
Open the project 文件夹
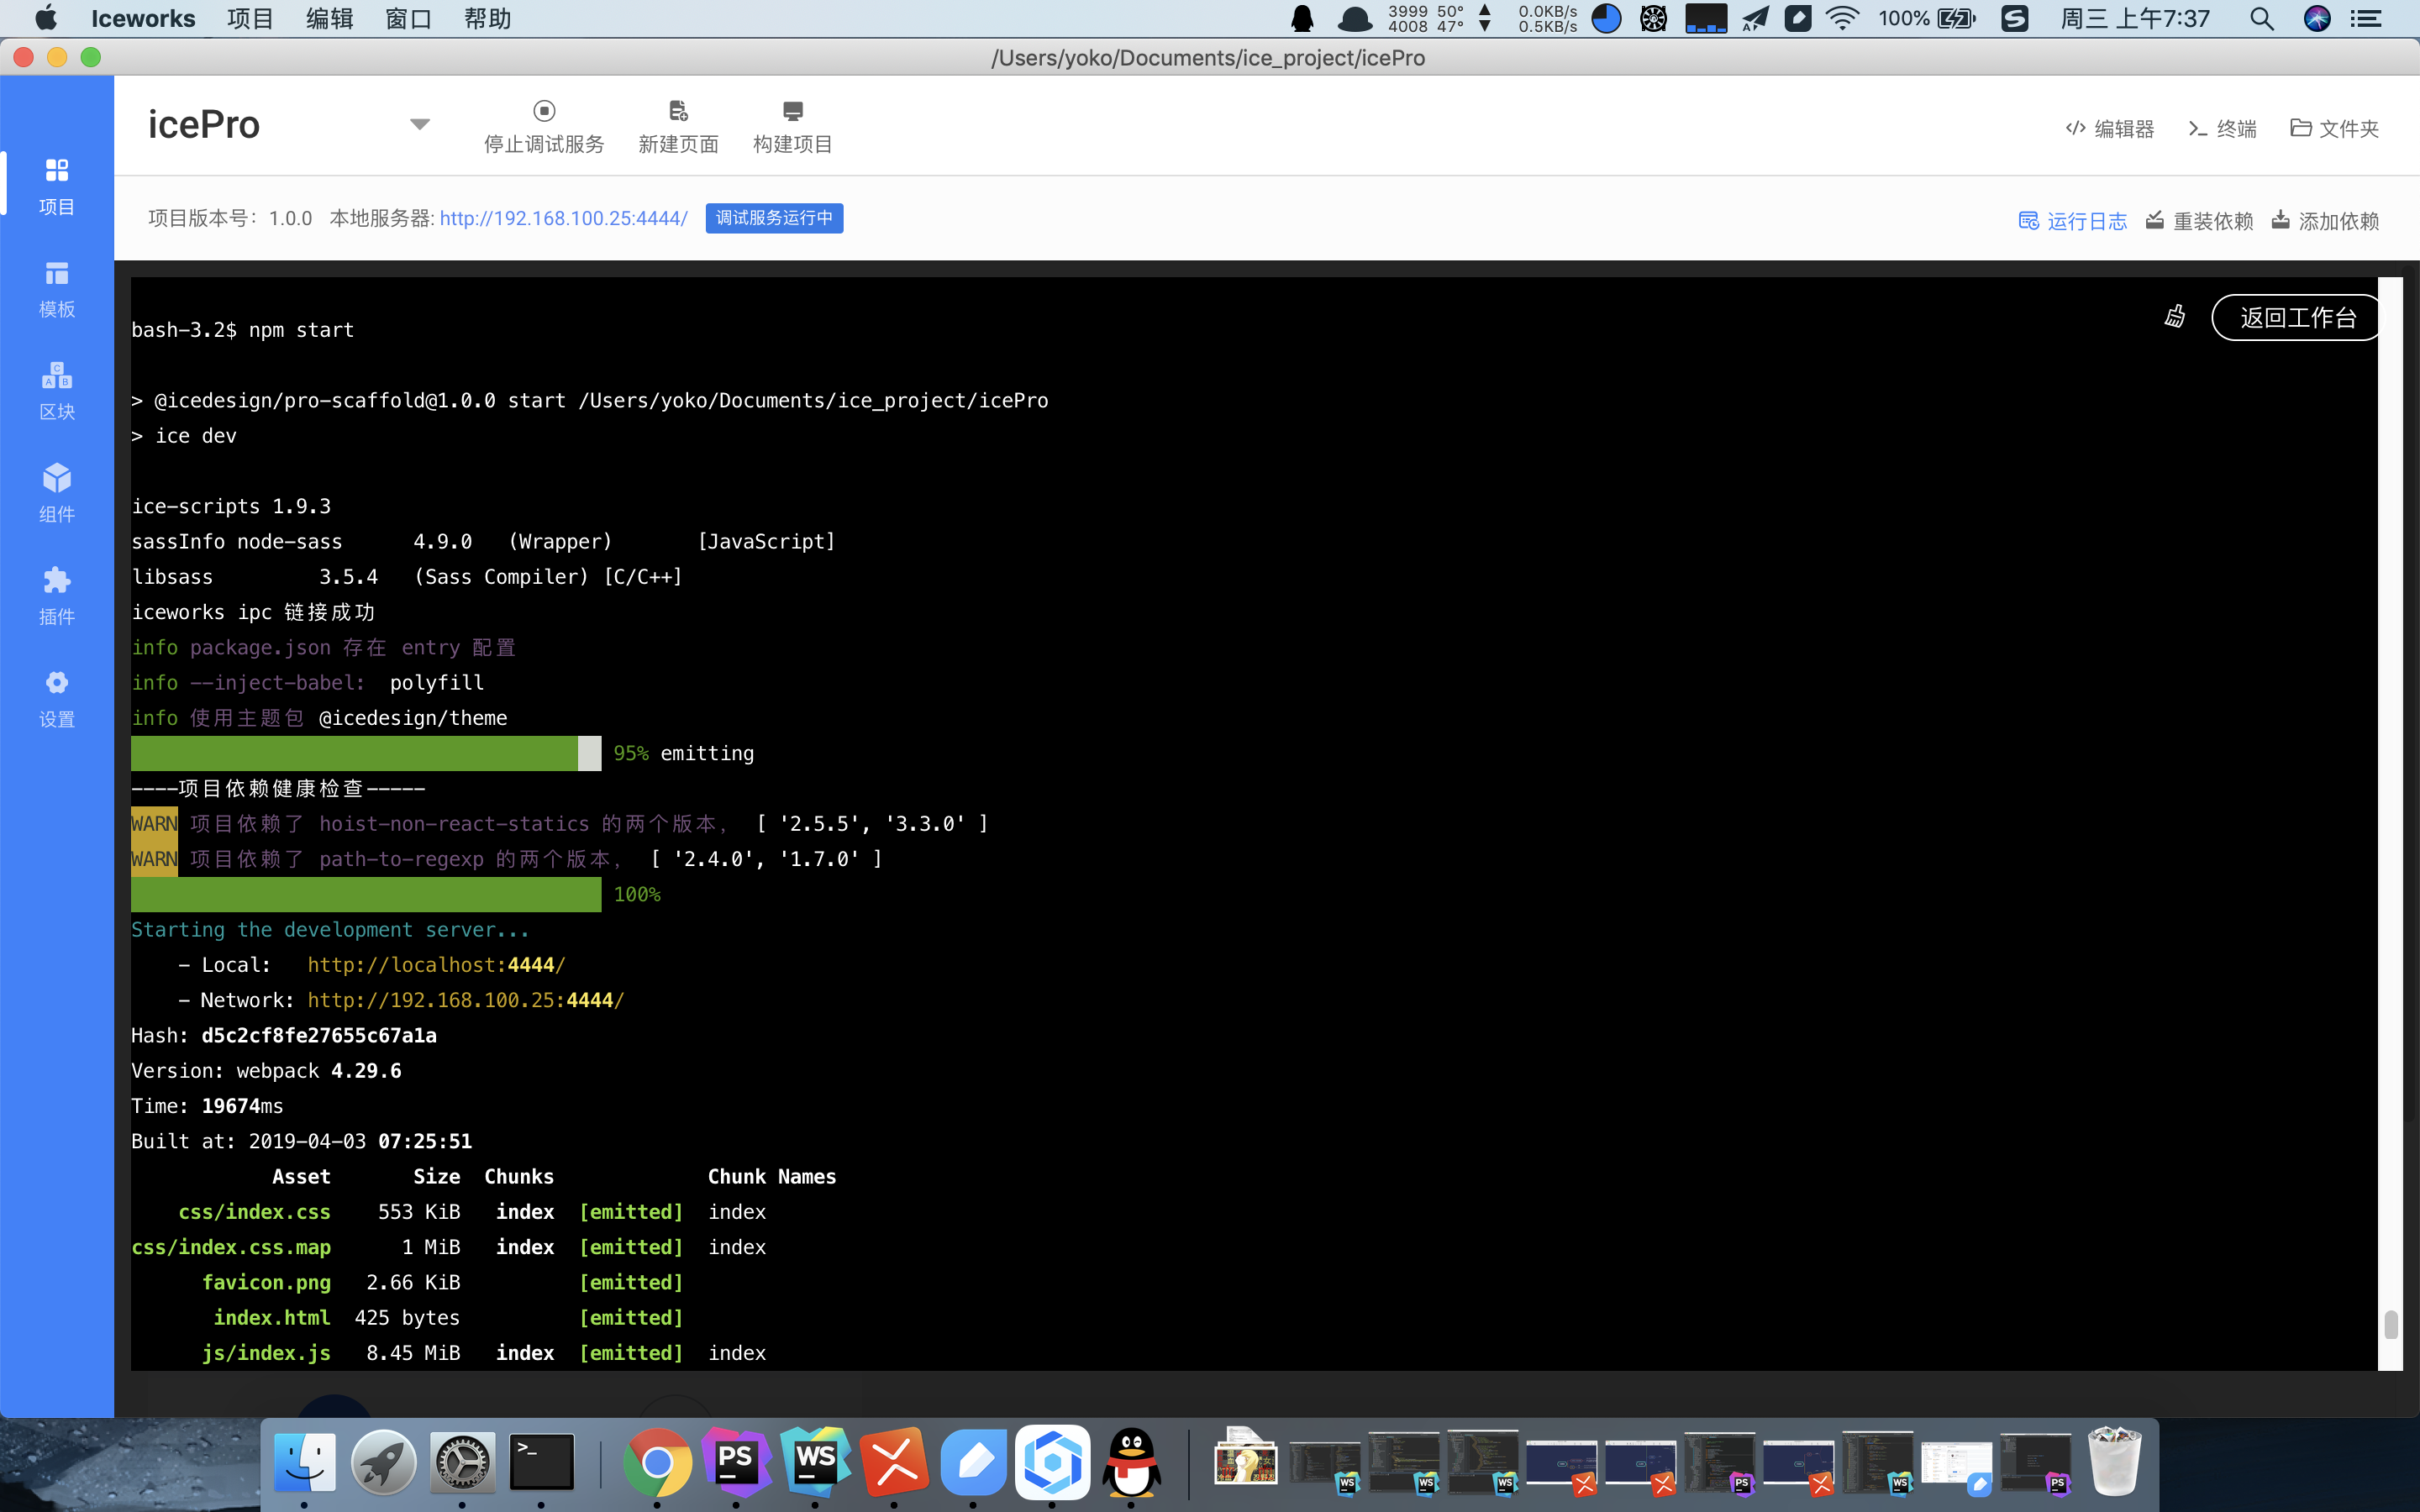pyautogui.click(x=2334, y=129)
